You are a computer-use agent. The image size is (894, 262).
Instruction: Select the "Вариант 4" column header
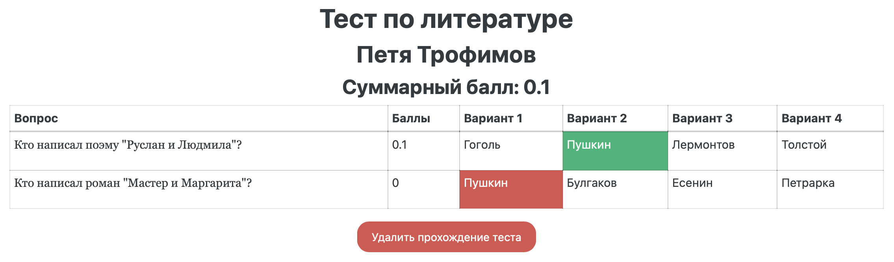pos(811,118)
